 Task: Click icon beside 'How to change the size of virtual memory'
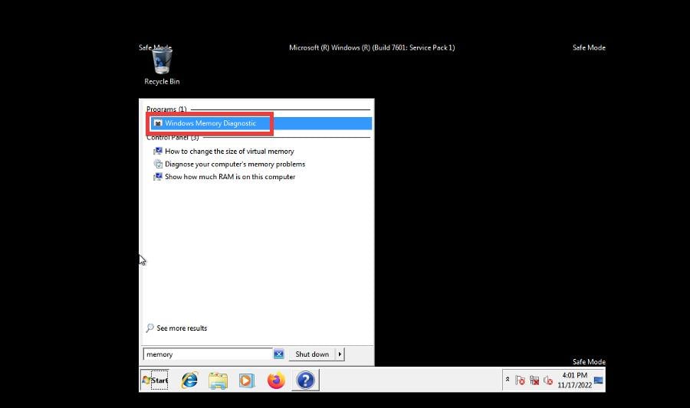point(158,151)
